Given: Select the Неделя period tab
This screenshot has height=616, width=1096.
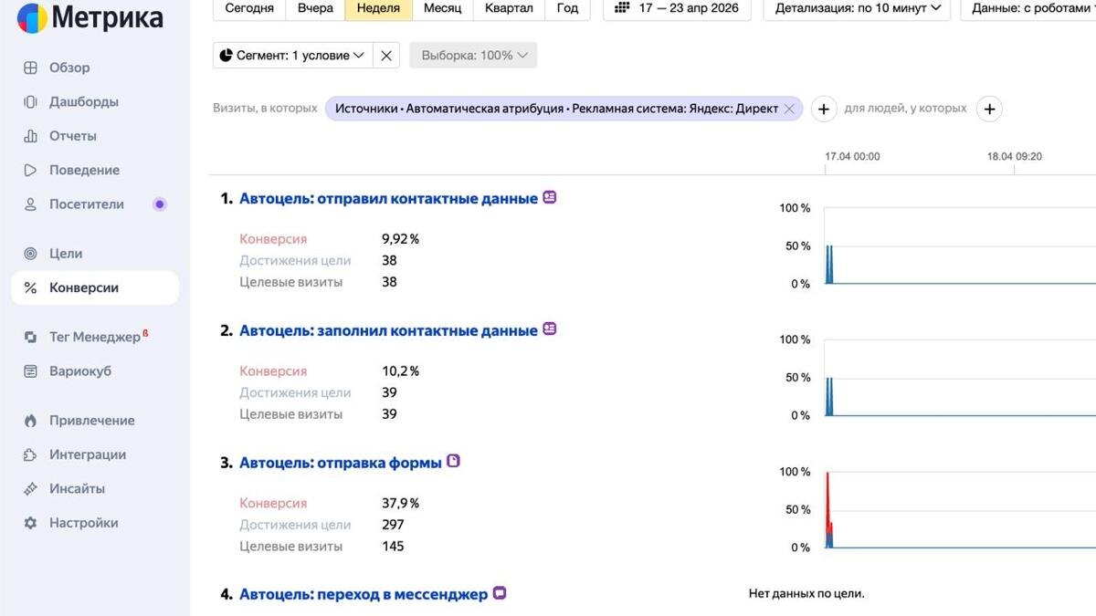Looking at the screenshot, I should pos(378,8).
